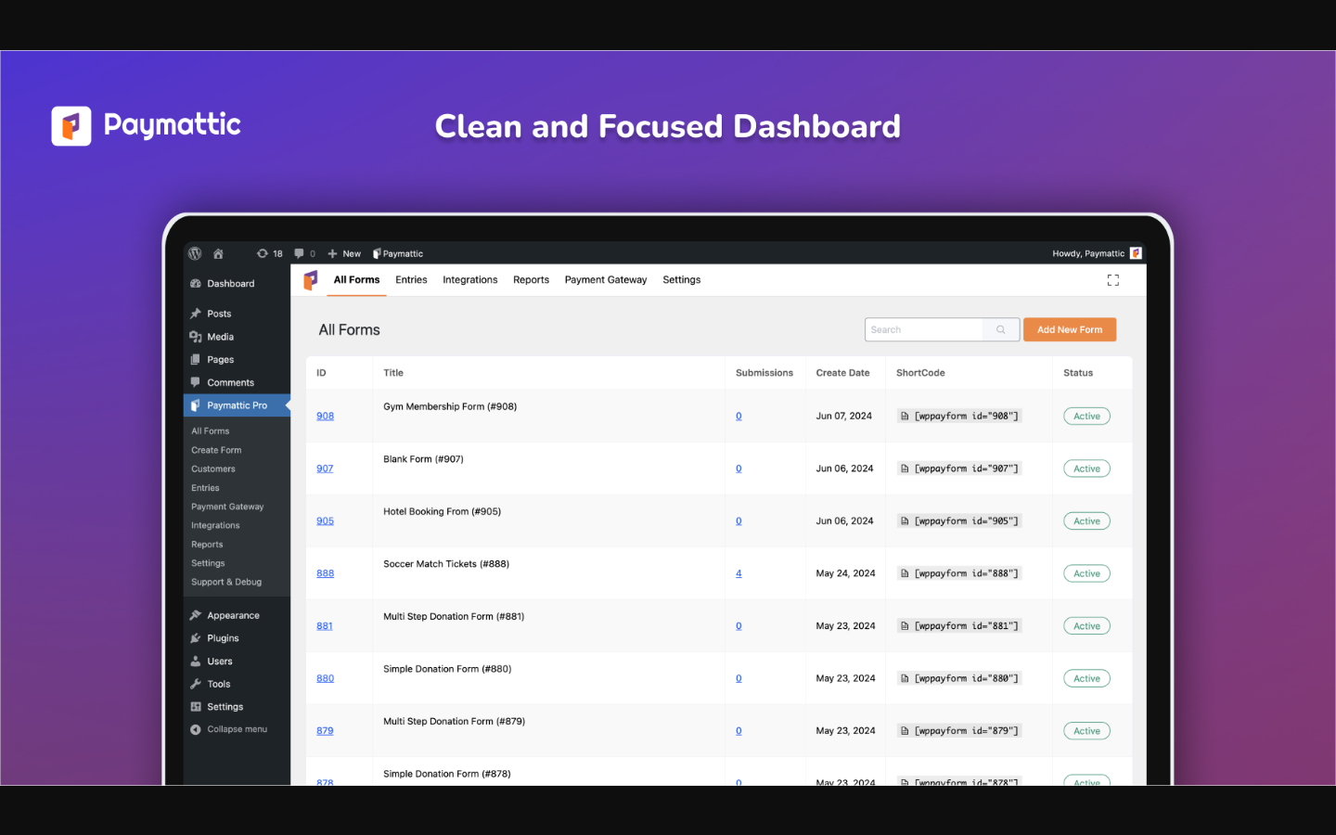The width and height of the screenshot is (1336, 835).
Task: Open Customers sidebar submenu item
Action: point(213,469)
